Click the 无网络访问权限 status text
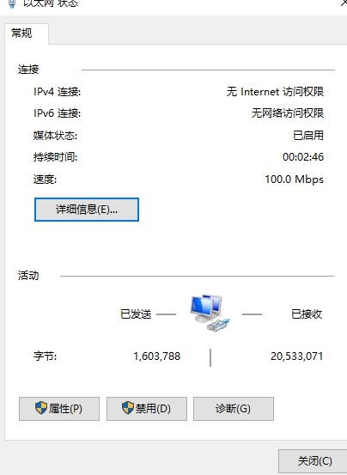347x475 pixels. tap(288, 113)
